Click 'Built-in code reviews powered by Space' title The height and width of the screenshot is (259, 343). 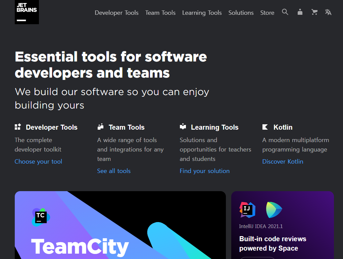tap(273, 244)
